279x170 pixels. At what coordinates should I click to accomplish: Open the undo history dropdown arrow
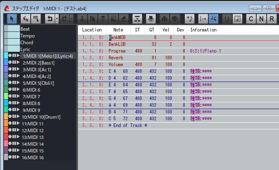57,18
